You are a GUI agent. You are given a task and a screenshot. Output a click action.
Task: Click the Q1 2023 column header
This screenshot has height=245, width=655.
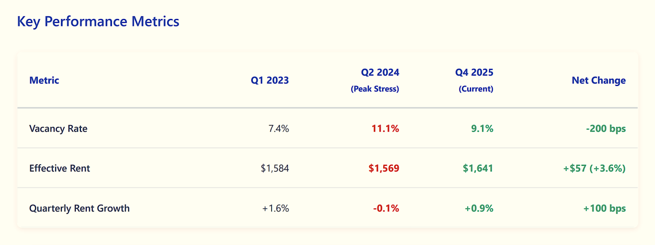269,80
